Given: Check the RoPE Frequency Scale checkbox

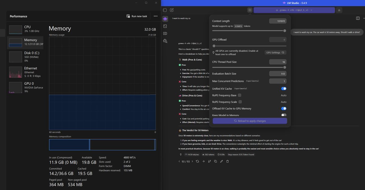Looking at the screenshot, I should (240, 102).
